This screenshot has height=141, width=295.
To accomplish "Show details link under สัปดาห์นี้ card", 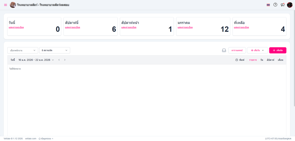I will [x=72, y=28].
